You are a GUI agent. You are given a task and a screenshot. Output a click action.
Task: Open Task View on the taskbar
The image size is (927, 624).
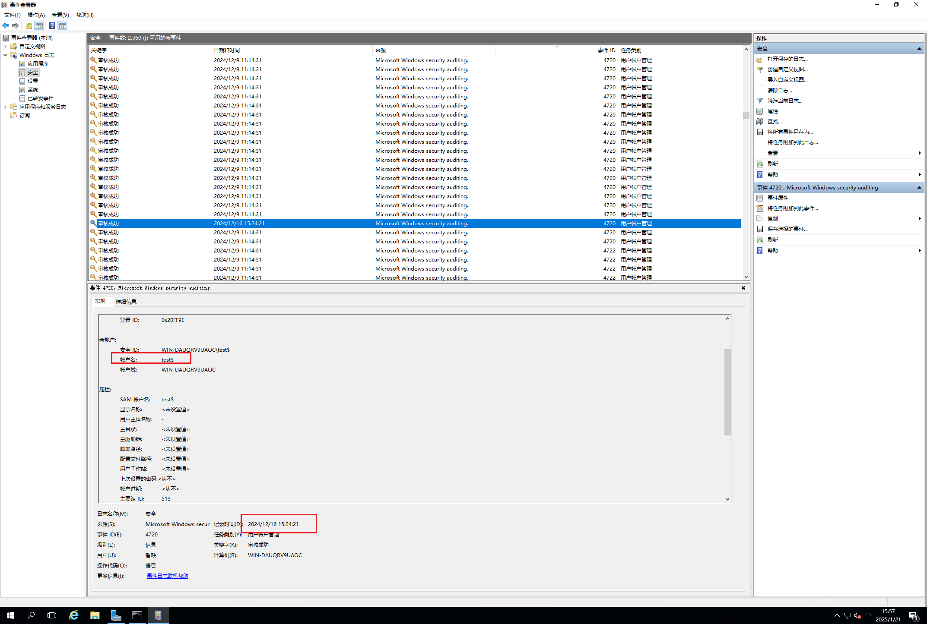[52, 615]
